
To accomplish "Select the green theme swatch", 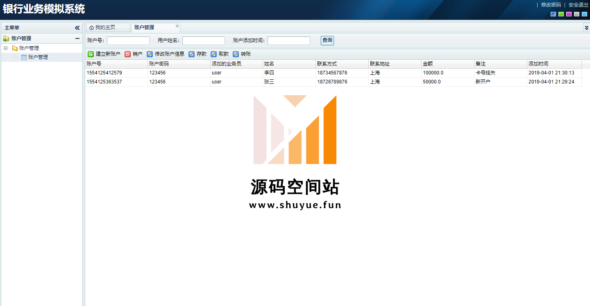I will pos(561,14).
